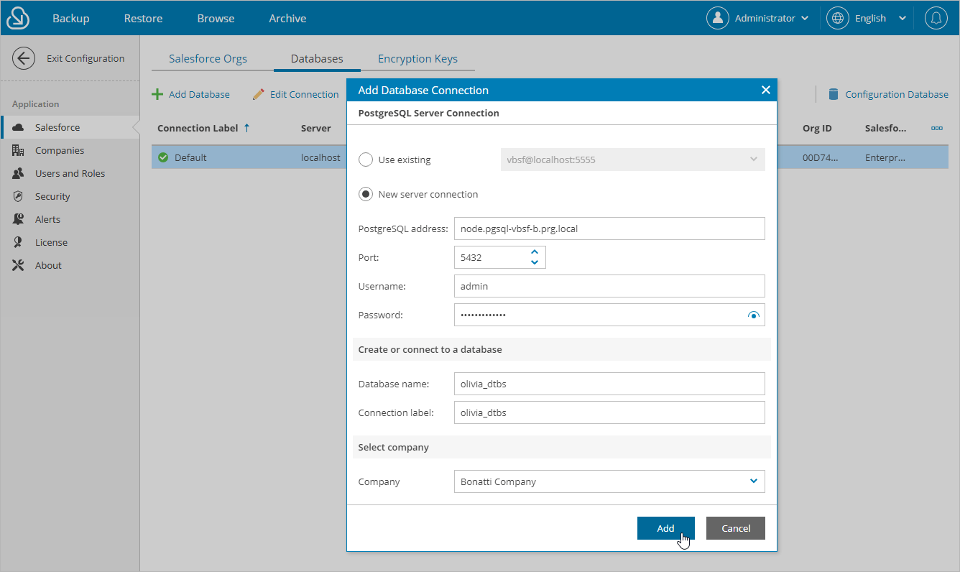Open notifications via the bell icon
Image resolution: width=960 pixels, height=572 pixels.
[936, 17]
